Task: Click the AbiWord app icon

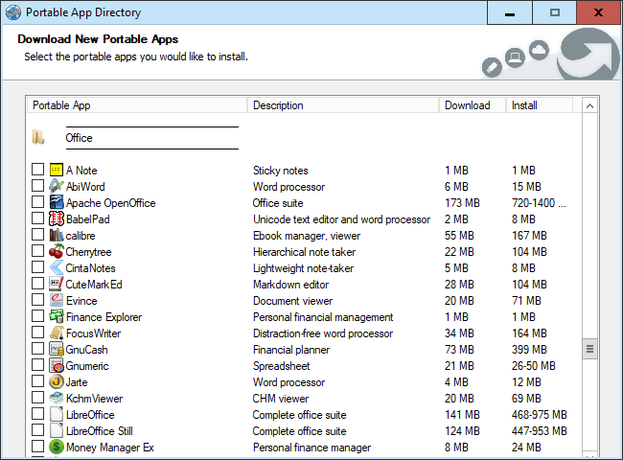Action: [57, 187]
